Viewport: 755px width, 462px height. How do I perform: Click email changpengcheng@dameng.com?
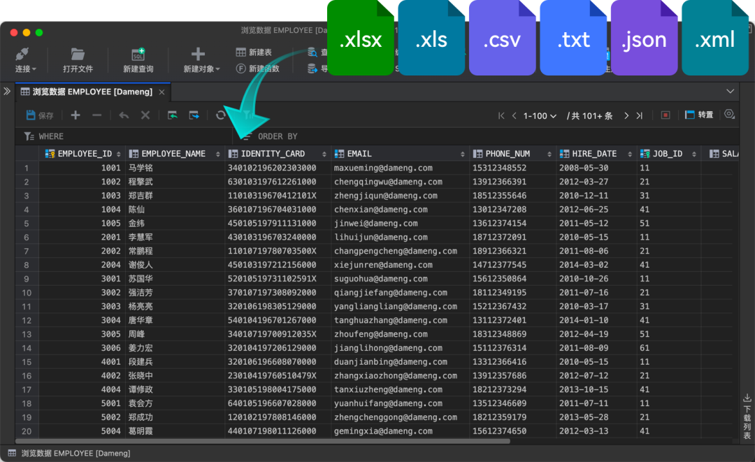coord(396,251)
